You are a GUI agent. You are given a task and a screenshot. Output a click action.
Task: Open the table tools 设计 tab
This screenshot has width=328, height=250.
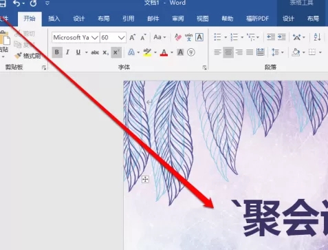pyautogui.click(x=288, y=19)
